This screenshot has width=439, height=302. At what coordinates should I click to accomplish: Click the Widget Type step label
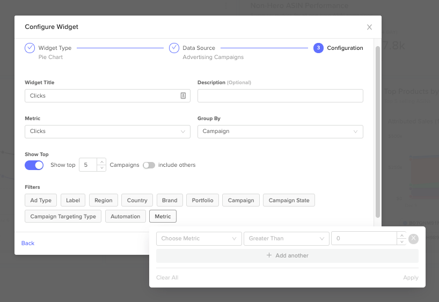(x=55, y=48)
